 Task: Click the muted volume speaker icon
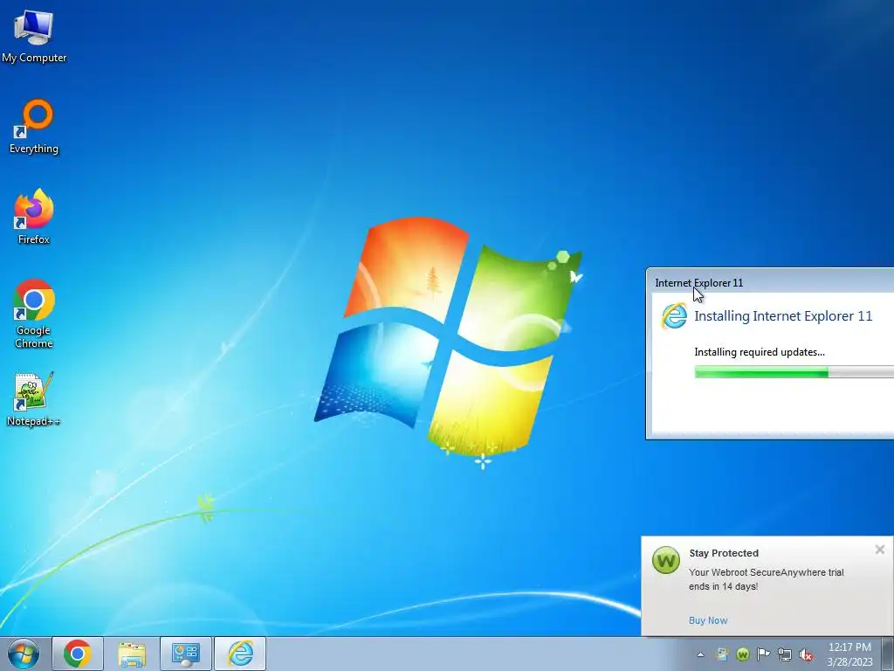[806, 654]
